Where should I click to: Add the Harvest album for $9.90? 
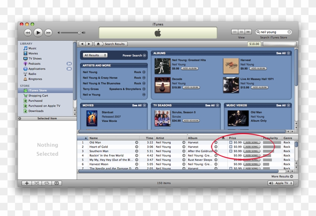258,68
